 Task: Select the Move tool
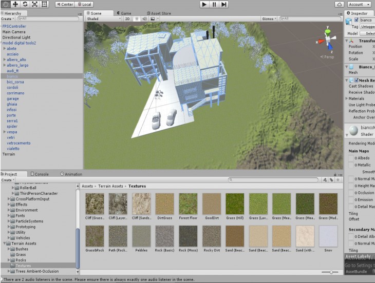15,4
